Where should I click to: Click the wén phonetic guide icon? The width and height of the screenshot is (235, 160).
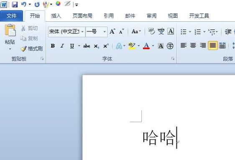(x=161, y=31)
